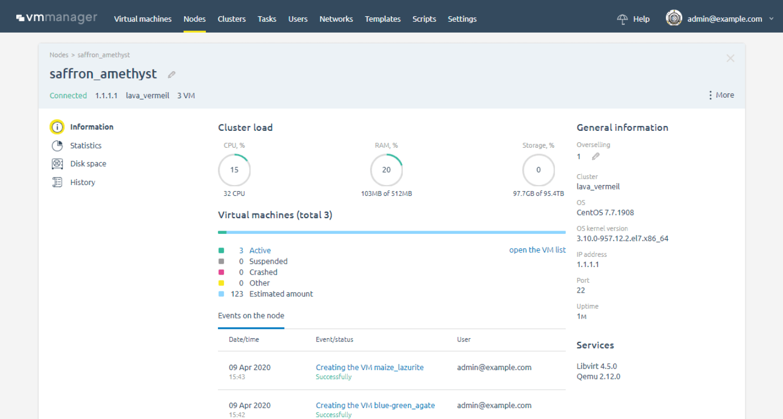Click the admin account avatar

pos(673,17)
